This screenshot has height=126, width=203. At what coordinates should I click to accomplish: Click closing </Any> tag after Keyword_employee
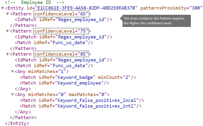(x=23, y=89)
